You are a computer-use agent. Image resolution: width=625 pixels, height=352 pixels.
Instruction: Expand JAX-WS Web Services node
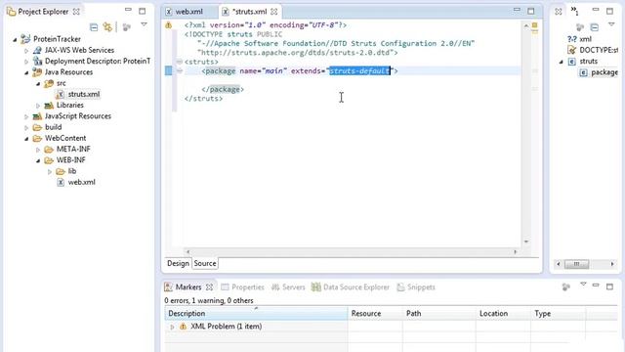point(26,51)
